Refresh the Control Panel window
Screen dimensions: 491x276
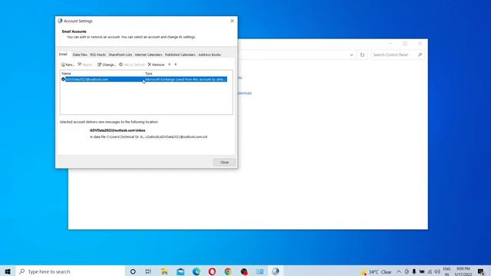click(362, 54)
